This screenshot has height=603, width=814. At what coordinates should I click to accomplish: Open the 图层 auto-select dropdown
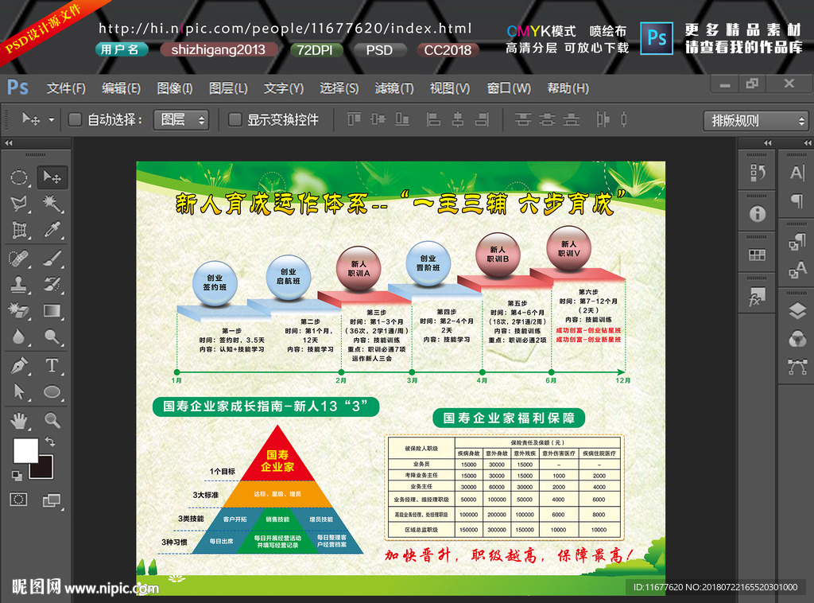(181, 120)
